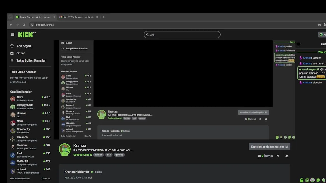Select the large Turkish tag below the stream title

[x=99, y=155]
